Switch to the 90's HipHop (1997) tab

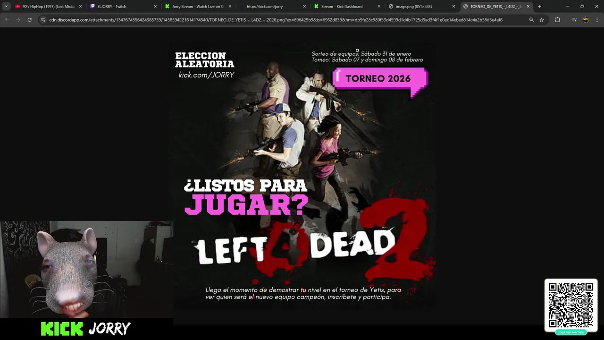click(x=48, y=7)
